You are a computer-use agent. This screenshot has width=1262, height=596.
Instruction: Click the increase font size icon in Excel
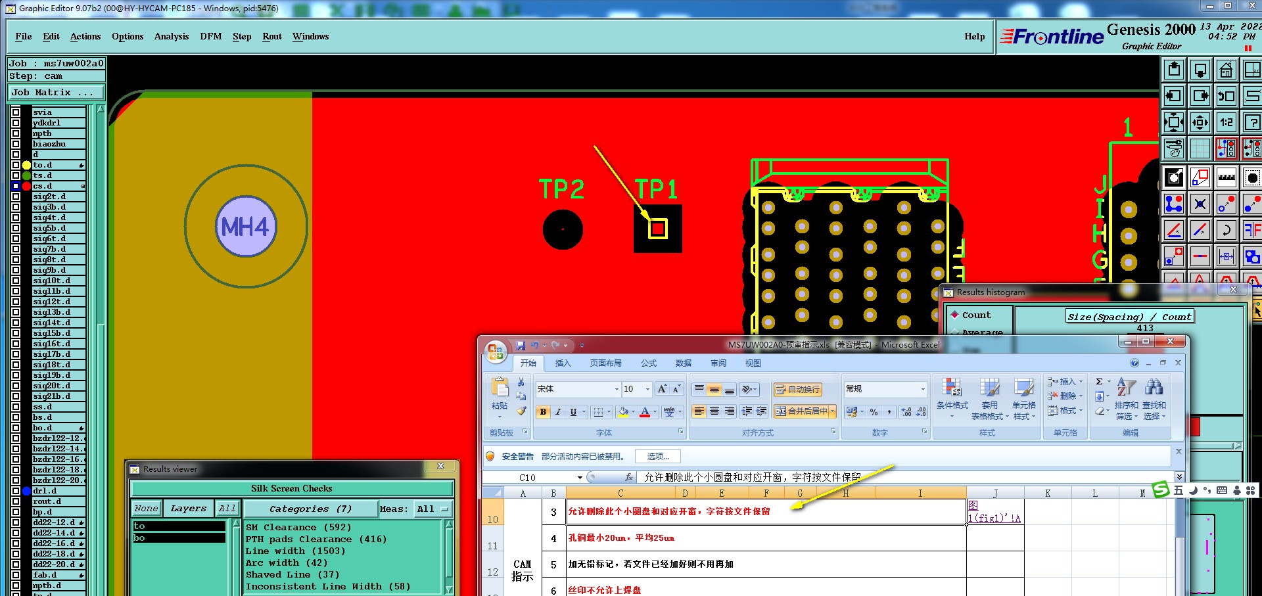[x=662, y=389]
